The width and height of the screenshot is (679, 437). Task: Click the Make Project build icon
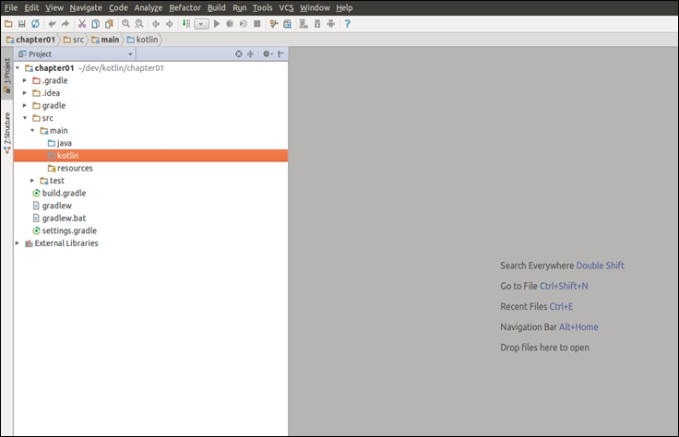[x=186, y=24]
